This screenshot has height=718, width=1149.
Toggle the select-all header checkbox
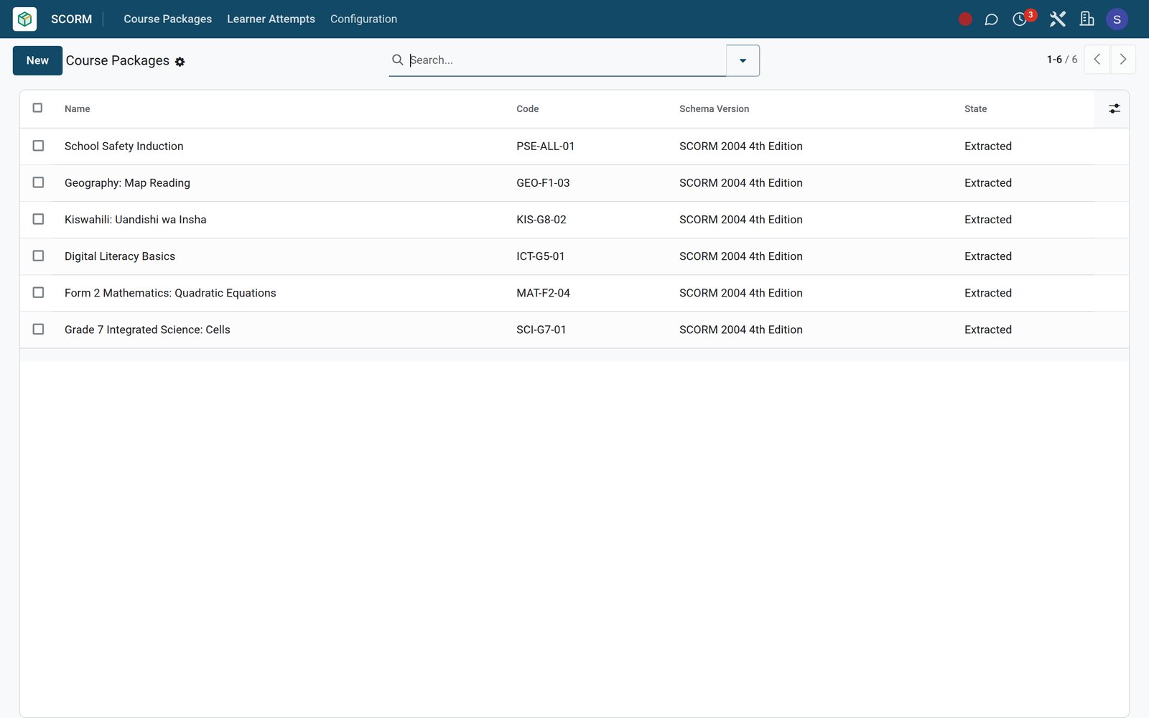pos(37,108)
